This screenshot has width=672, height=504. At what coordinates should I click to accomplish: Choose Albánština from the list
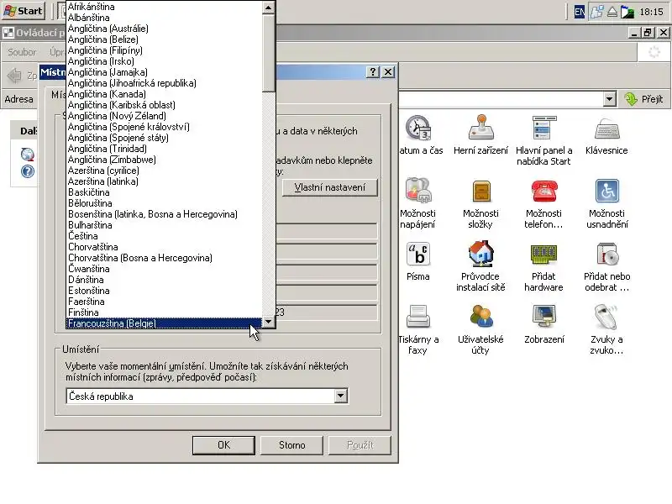pyautogui.click(x=165, y=18)
